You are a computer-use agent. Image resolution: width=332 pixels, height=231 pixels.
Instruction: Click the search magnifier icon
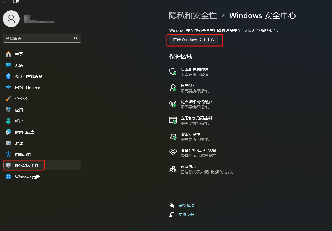pyautogui.click(x=76, y=38)
